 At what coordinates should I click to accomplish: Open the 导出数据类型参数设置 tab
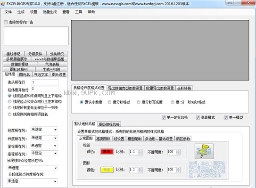pyautogui.click(x=125, y=88)
